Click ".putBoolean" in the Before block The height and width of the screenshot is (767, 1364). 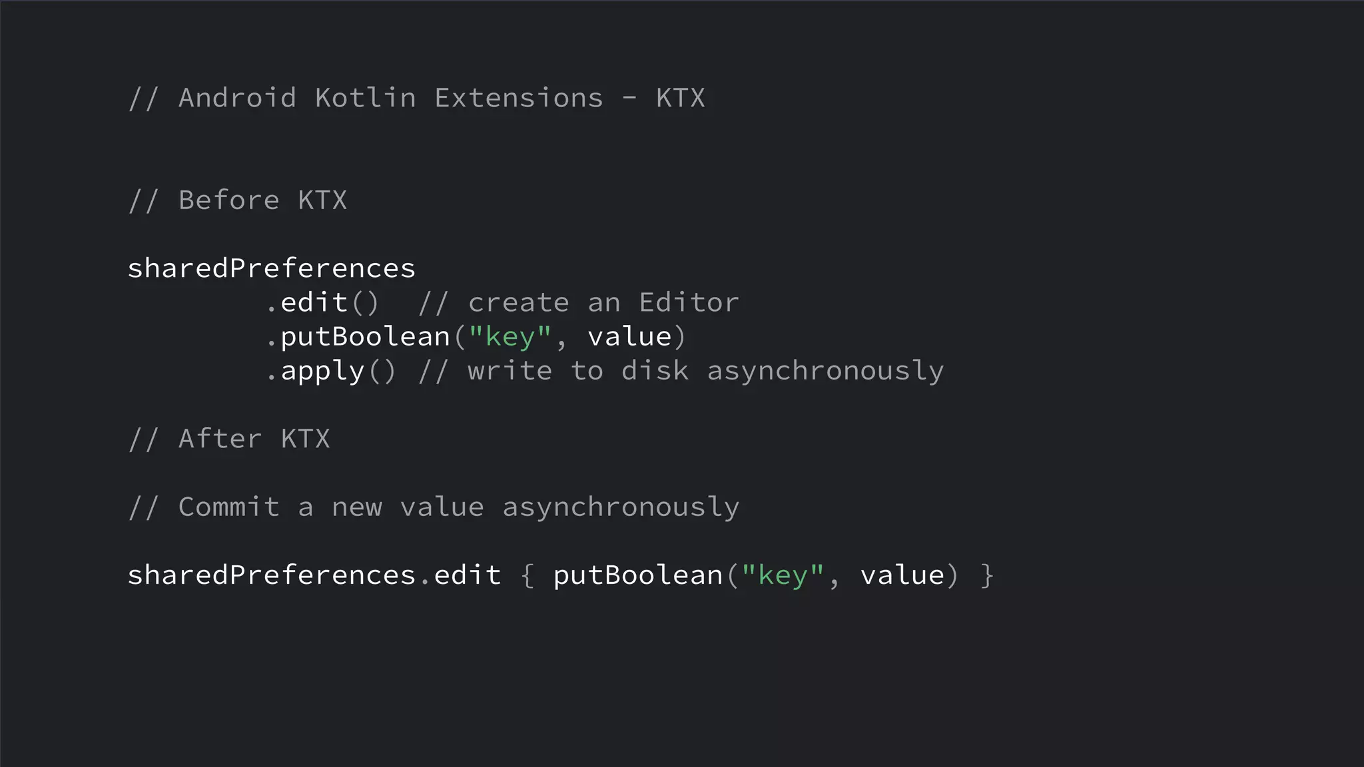pyautogui.click(x=359, y=337)
